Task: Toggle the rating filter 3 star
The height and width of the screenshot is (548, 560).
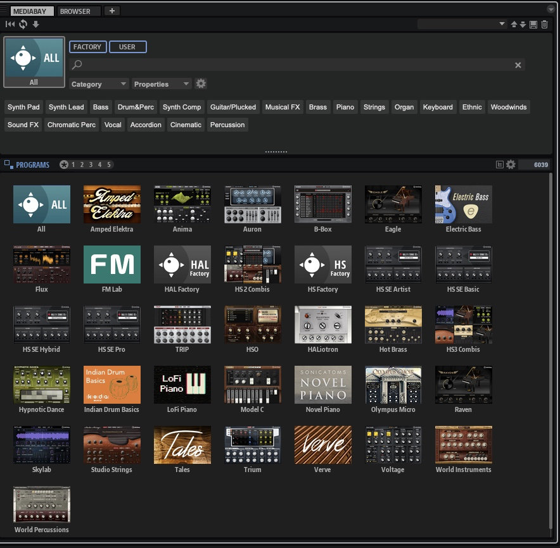Action: (91, 165)
